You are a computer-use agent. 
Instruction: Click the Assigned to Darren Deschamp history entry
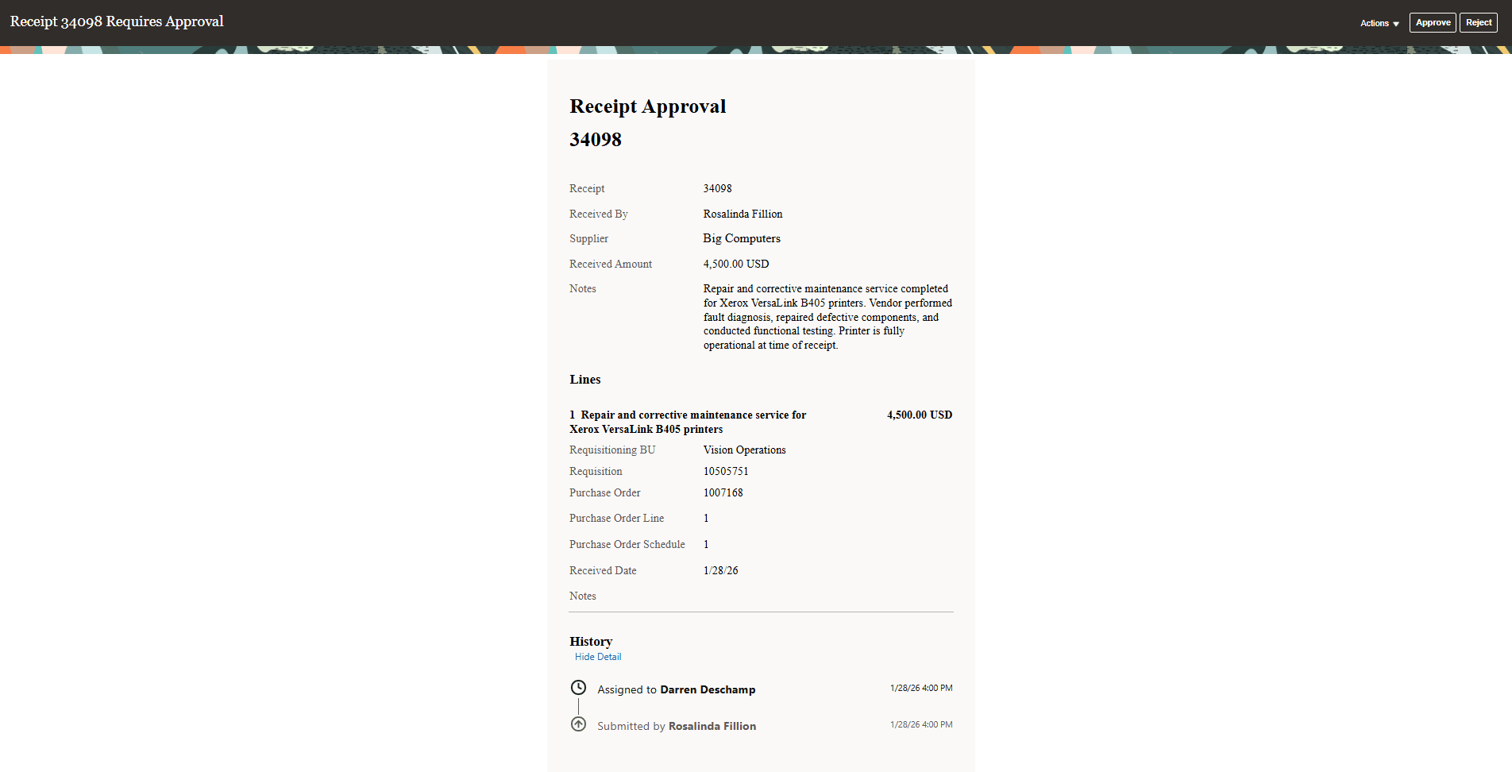point(676,689)
